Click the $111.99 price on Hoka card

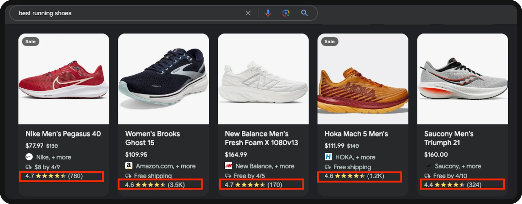coord(334,146)
